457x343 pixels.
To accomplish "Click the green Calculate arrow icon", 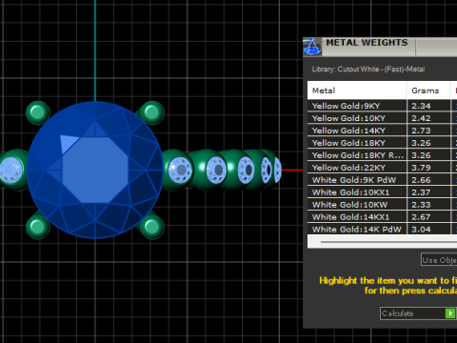I will pos(450,313).
